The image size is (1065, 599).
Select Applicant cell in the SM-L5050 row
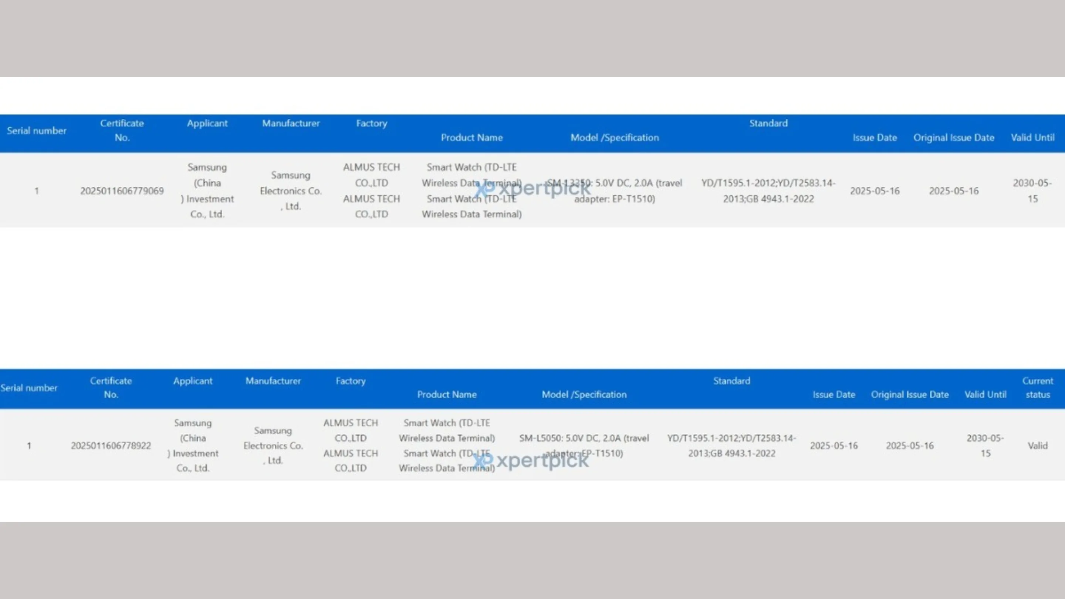pos(193,446)
